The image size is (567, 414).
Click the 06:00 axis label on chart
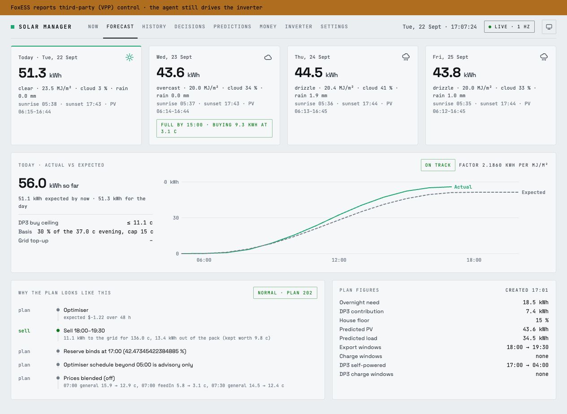[x=204, y=260]
